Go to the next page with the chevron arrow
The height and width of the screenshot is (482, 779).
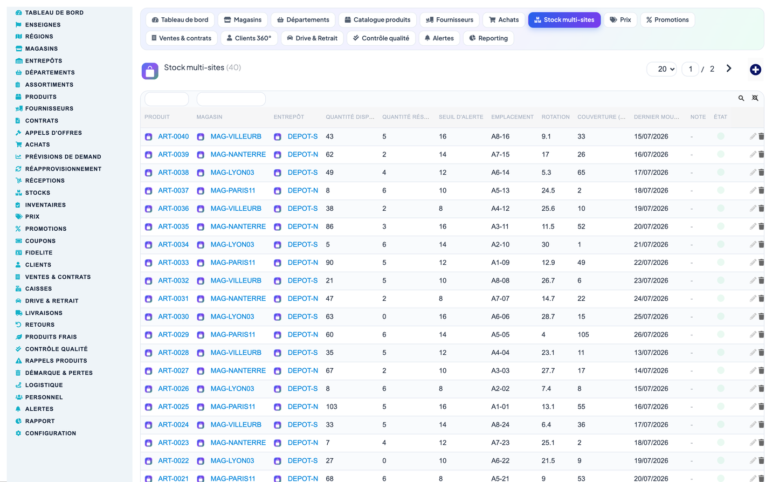point(729,68)
